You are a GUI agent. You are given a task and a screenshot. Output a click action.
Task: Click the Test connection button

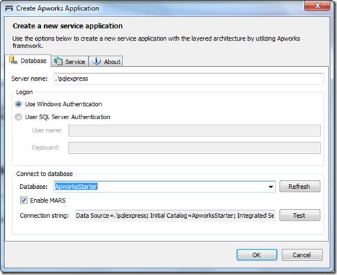coord(300,215)
